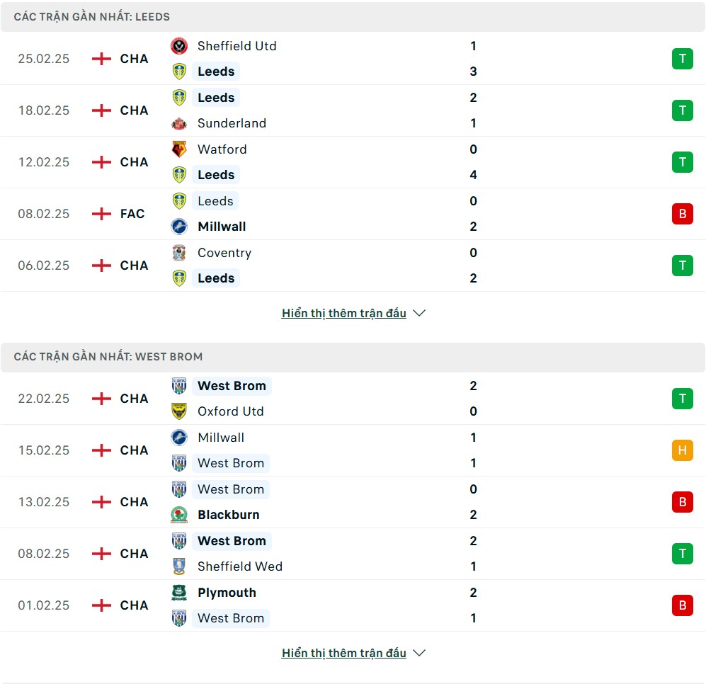Expand more West Brom matches chevron
The width and height of the screenshot is (706, 684).
(419, 653)
